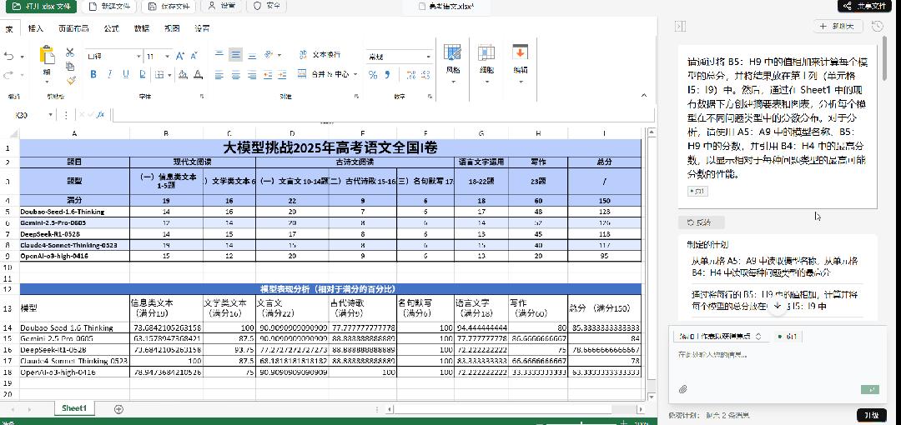Toggle middle vertical alignment
Viewport: 901px width, 425px height.
coord(235,55)
